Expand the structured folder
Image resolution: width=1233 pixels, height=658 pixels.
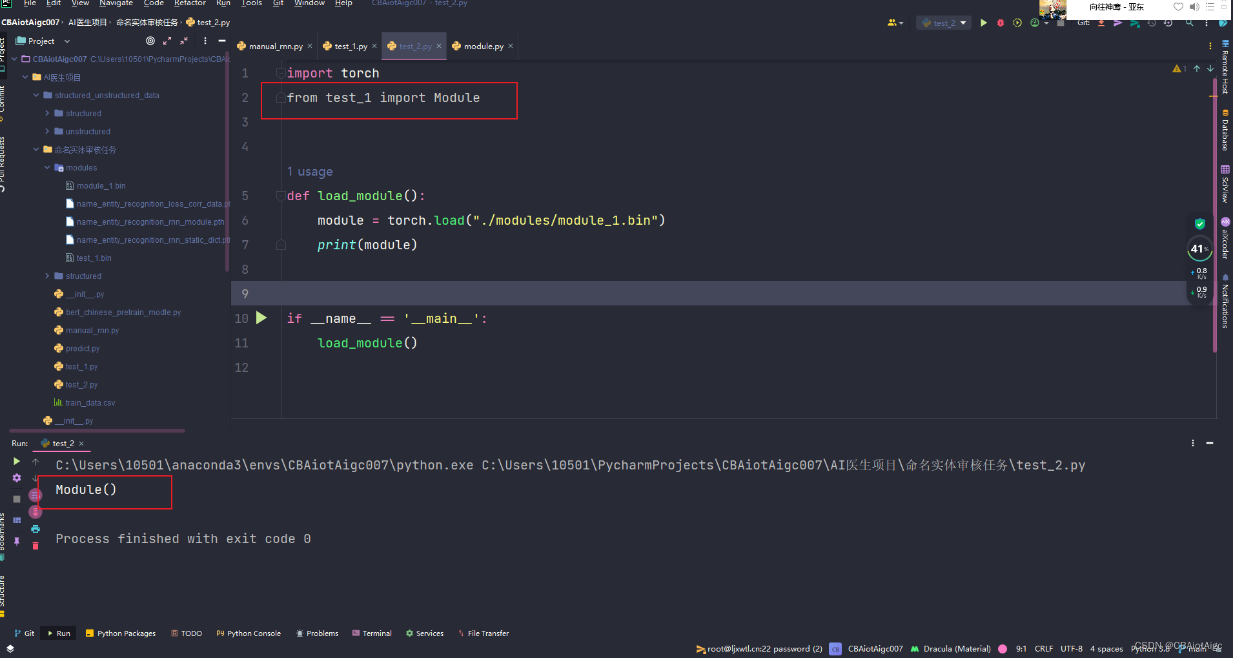click(46, 113)
